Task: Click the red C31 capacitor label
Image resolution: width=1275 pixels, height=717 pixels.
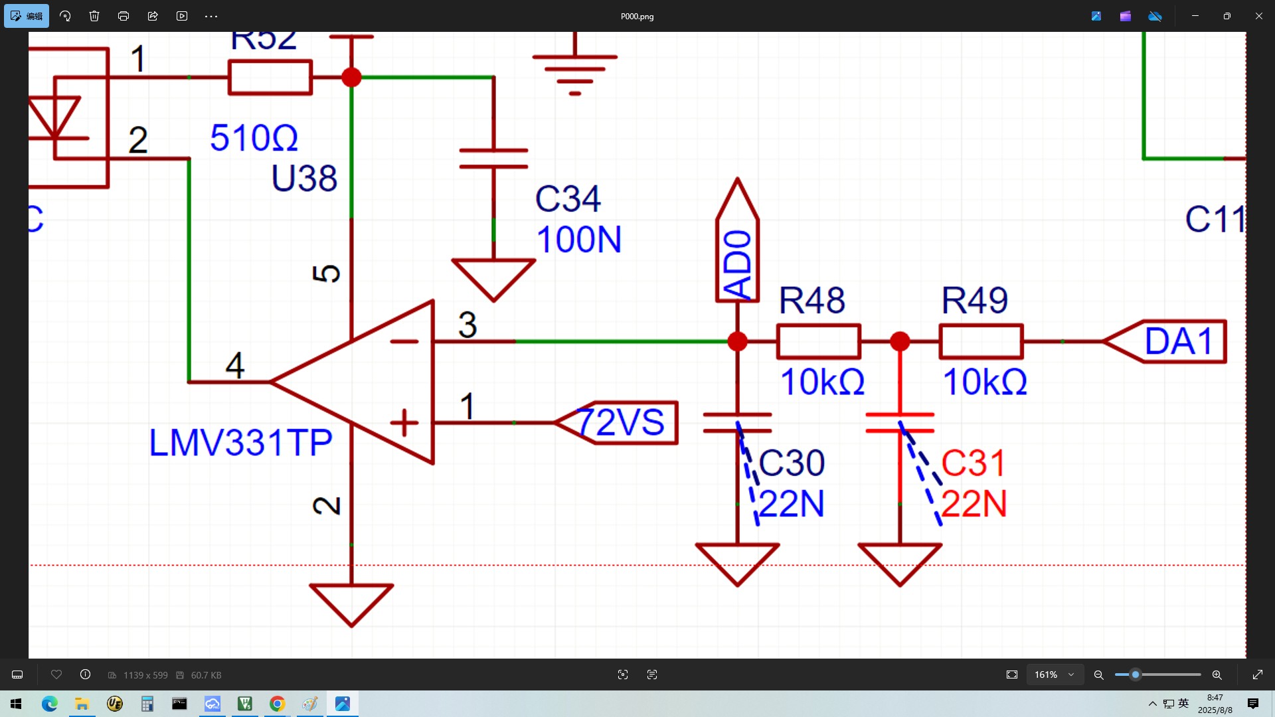Action: pos(974,463)
